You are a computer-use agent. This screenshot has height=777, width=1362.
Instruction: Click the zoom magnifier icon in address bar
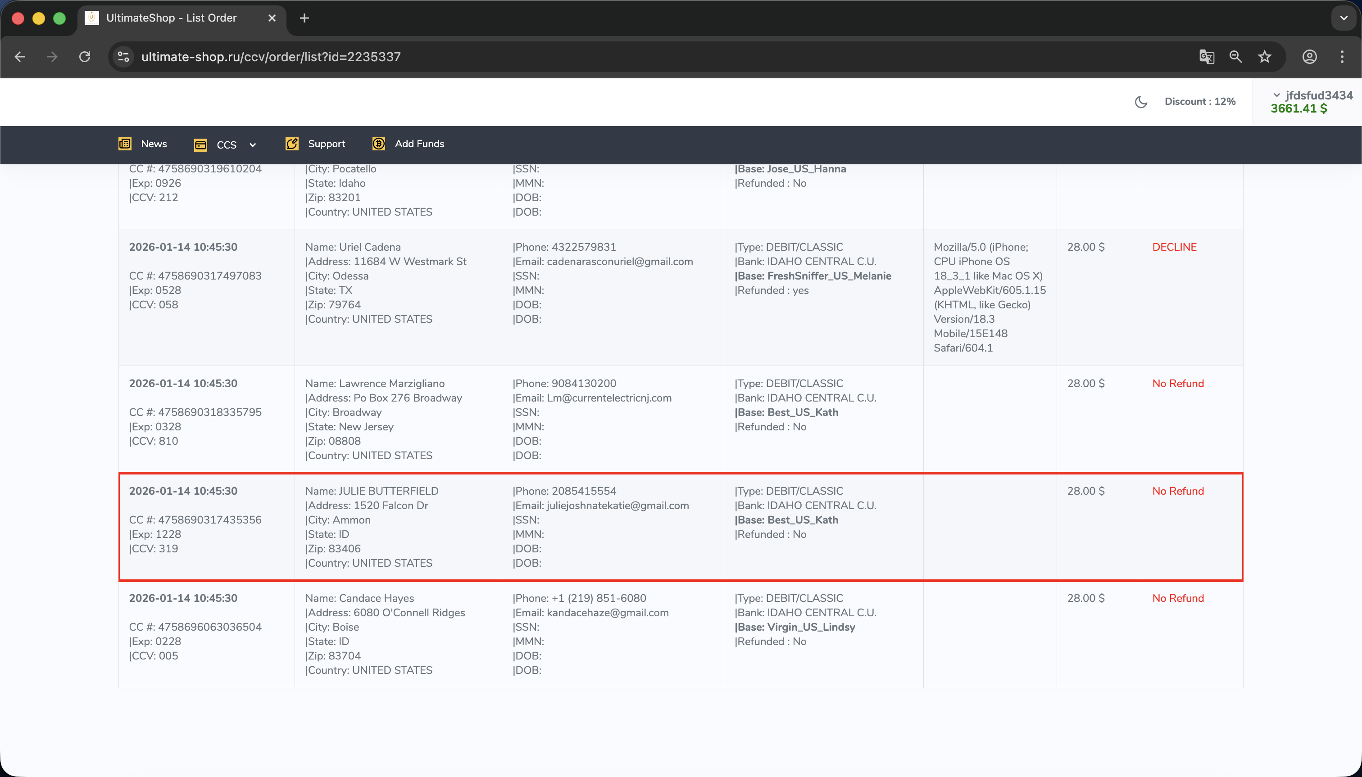(1235, 57)
